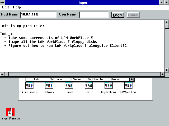Click the horizontal scrollbar thumb

(x=6, y=74)
